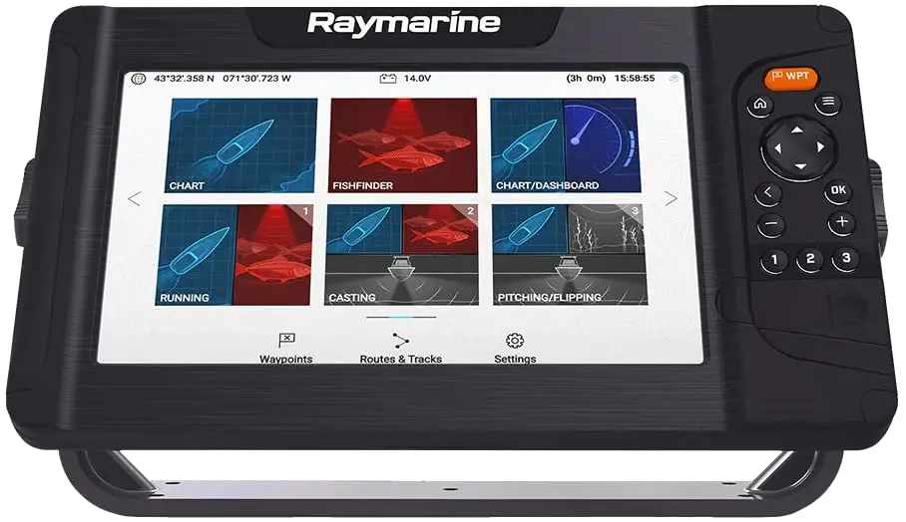
Task: Open the CHART/DASHBOARD app tile
Action: 566,145
